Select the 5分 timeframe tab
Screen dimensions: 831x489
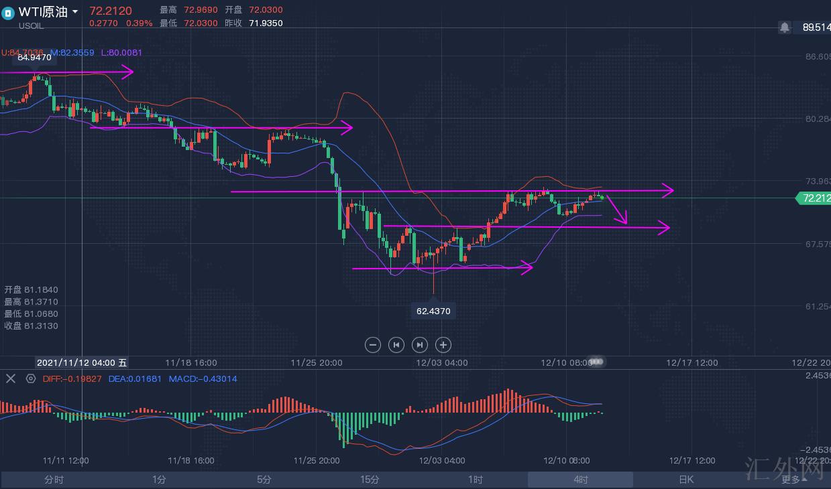pos(264,480)
